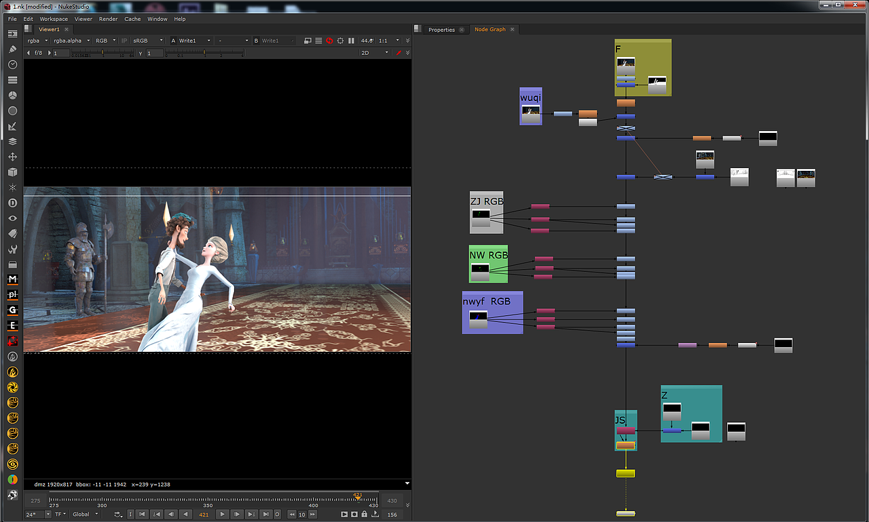The height and width of the screenshot is (522, 869).
Task: Open the rgba.alpha channel dropdown
Action: pyautogui.click(x=71, y=41)
